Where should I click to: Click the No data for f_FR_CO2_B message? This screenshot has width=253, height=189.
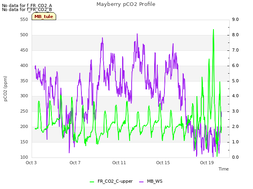coord(27,9)
